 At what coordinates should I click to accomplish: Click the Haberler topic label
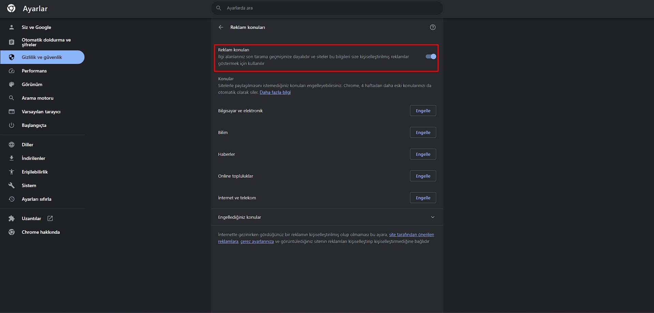[227, 154]
